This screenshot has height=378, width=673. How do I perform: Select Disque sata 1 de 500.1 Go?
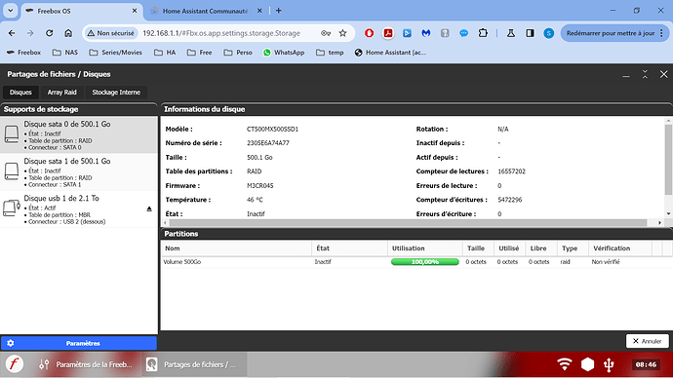79,172
